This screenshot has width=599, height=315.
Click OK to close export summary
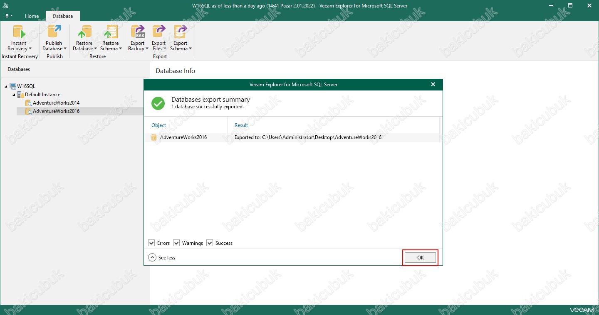coord(420,258)
